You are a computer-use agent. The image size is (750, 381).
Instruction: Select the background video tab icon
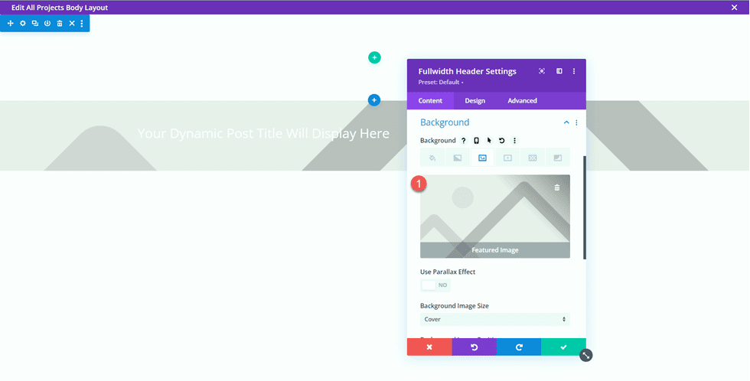[507, 158]
